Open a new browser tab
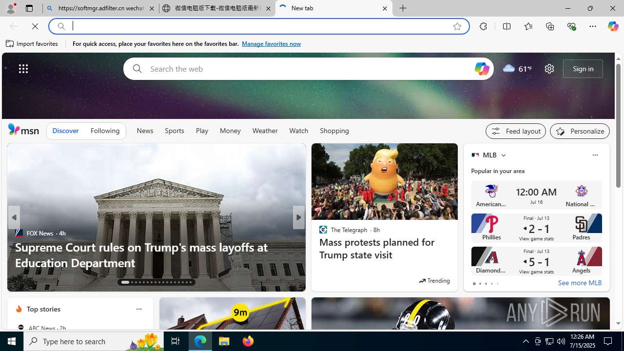 403,8
